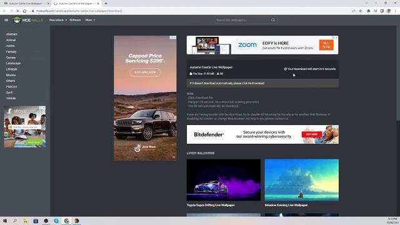
Task: Click the browser address bar URL
Action: pos(79,11)
